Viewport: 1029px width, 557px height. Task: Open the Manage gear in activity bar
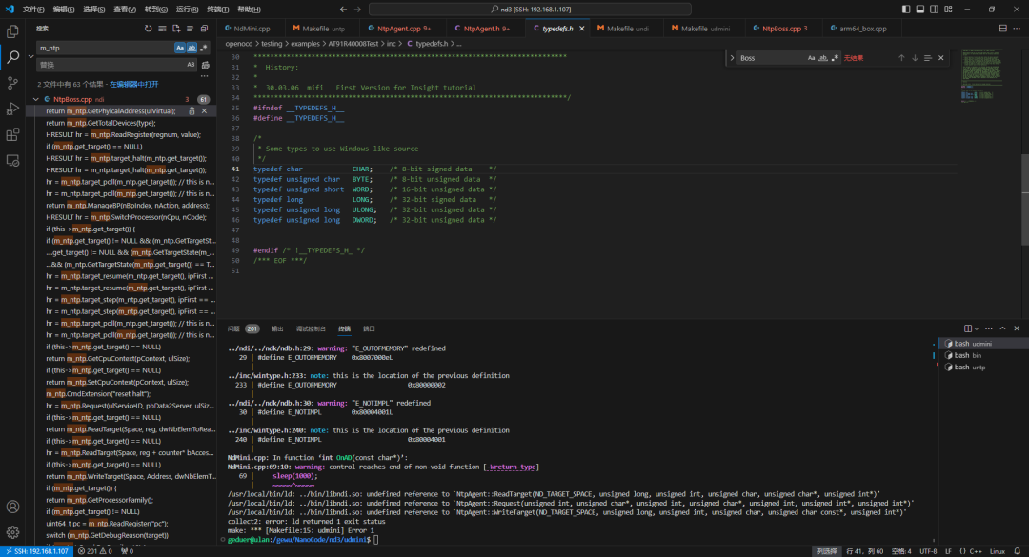tap(12, 532)
